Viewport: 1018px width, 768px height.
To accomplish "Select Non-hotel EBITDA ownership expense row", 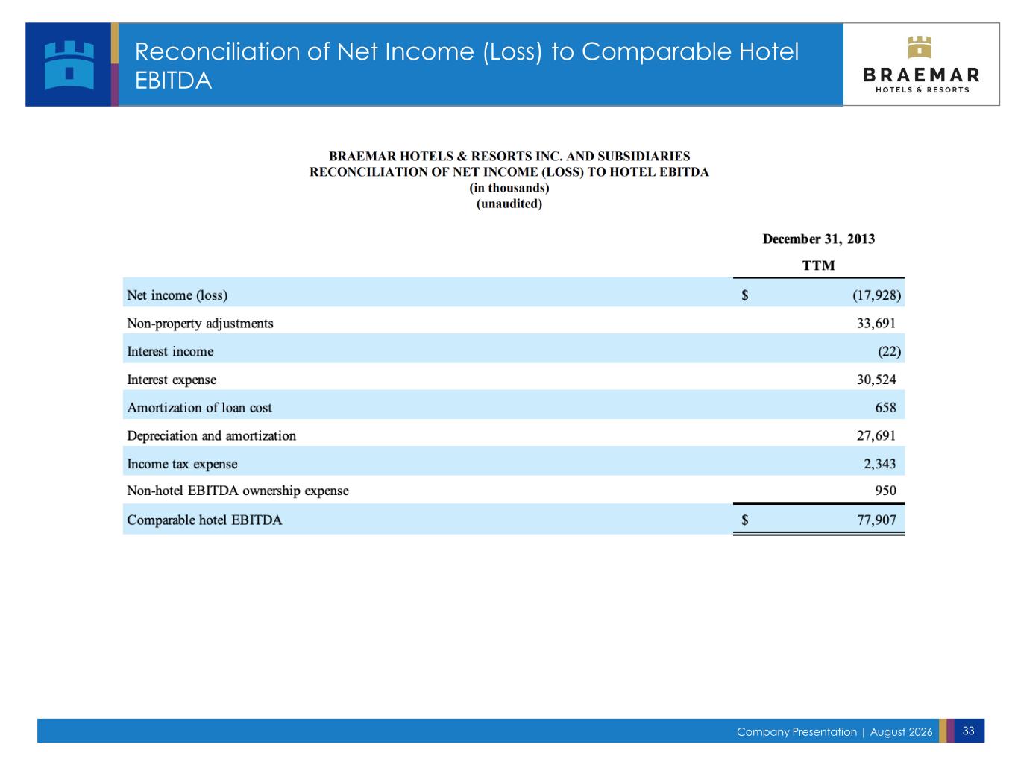I will tap(514, 491).
